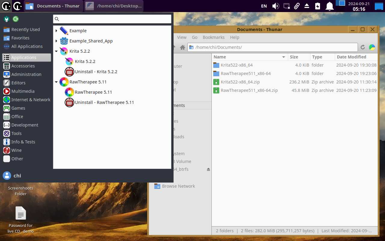Viewport: 385px width, 241px height.
Task: Select the Editors category
Action: point(26,83)
